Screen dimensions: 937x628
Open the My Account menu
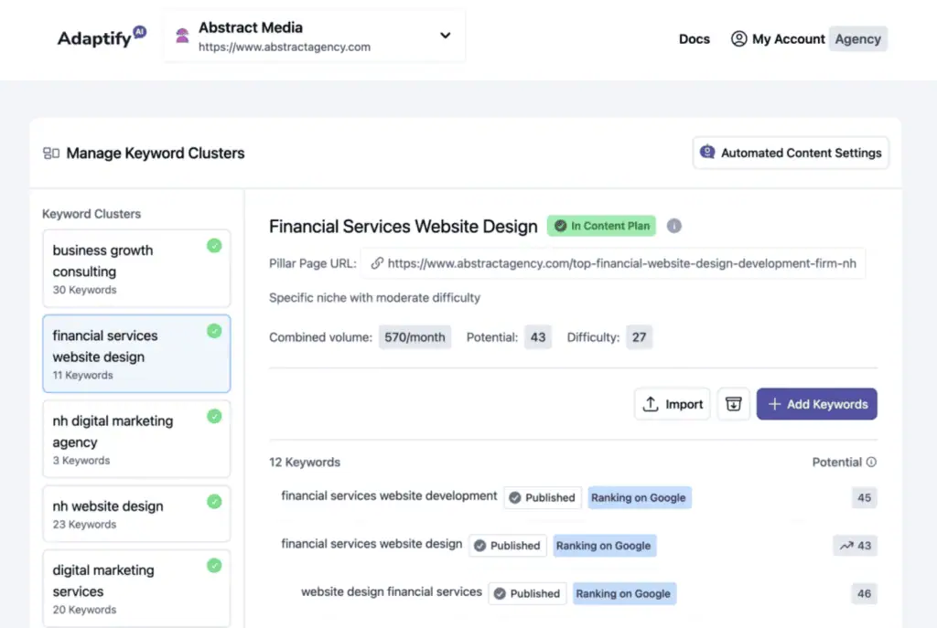click(778, 39)
